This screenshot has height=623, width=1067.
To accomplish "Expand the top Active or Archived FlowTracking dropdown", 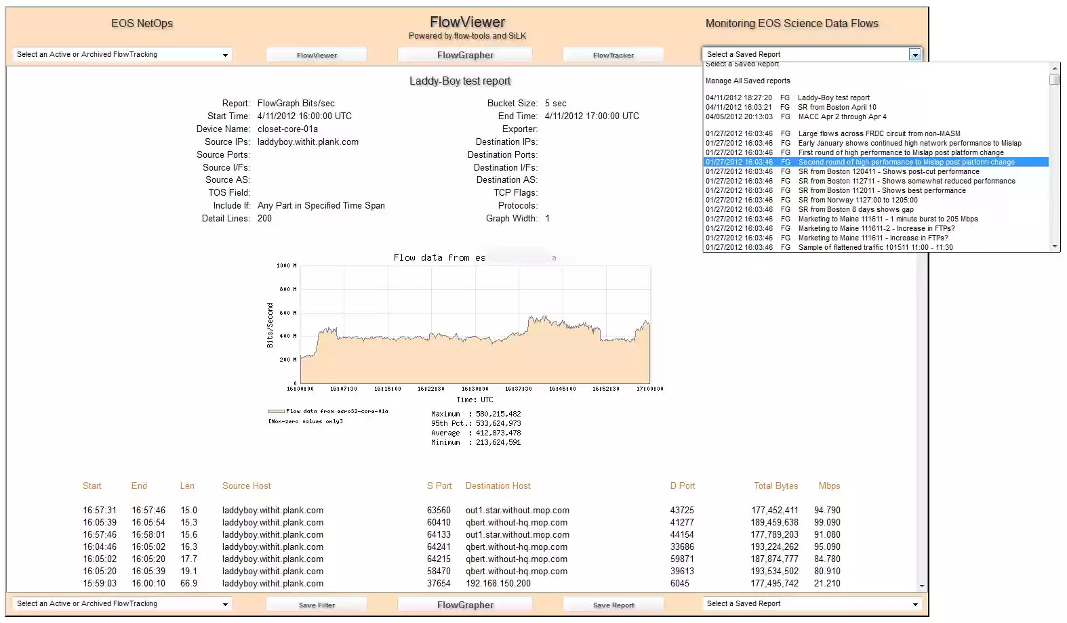I will pyautogui.click(x=225, y=55).
